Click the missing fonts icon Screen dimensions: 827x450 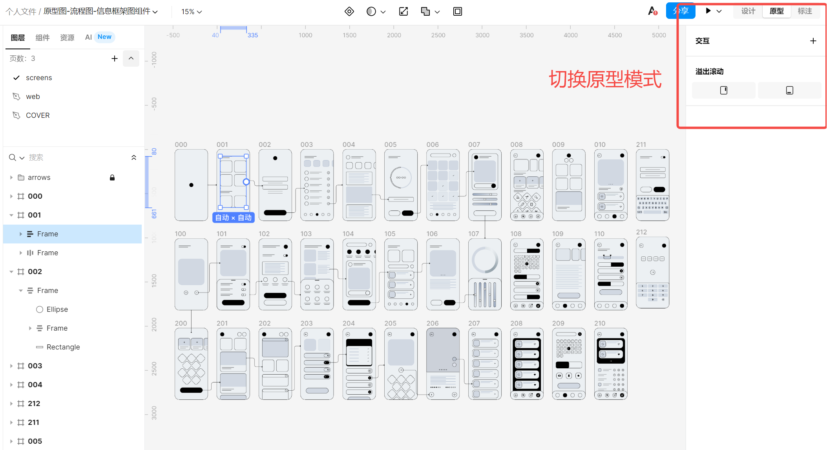[x=652, y=11]
